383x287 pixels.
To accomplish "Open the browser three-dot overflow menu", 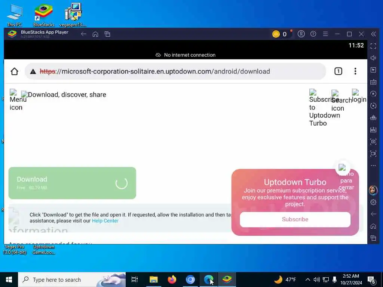I will 355,71.
